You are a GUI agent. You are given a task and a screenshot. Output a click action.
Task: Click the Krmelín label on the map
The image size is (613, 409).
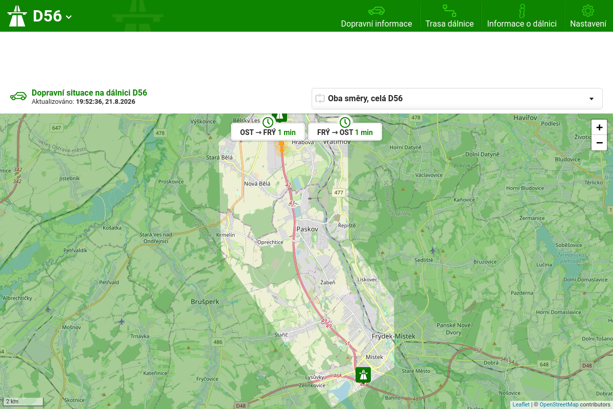[x=226, y=235]
